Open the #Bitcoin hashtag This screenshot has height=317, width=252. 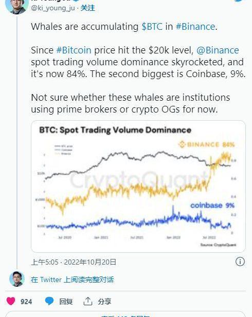pos(74,50)
